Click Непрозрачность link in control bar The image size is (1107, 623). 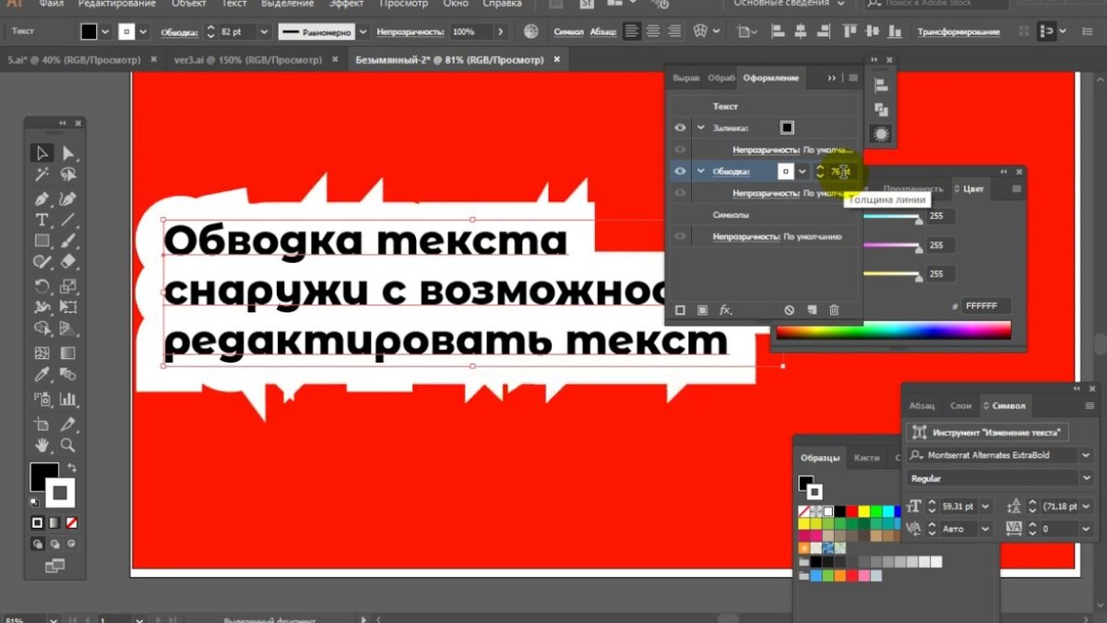click(411, 32)
